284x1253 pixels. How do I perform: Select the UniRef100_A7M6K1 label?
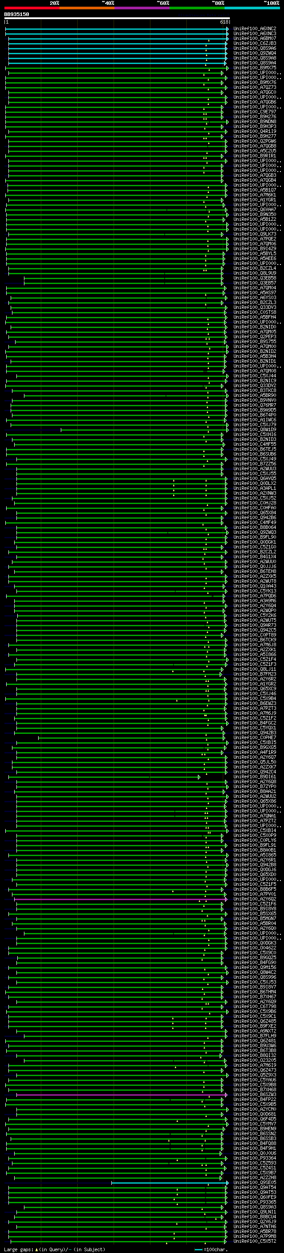coord(255,195)
